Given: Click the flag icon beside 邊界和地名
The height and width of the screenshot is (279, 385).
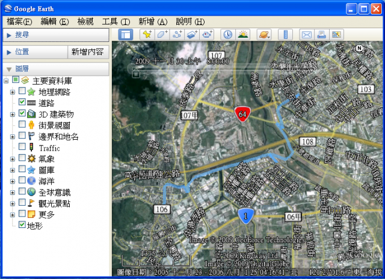Looking at the screenshot, I should pyautogui.click(x=31, y=136).
